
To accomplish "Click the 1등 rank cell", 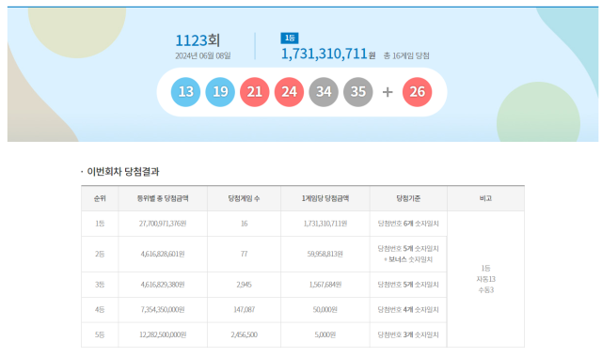I will click(x=100, y=224).
